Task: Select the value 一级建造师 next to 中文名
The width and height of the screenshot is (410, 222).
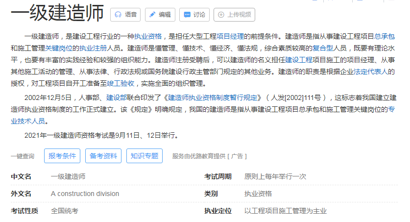Action: pos(68,176)
